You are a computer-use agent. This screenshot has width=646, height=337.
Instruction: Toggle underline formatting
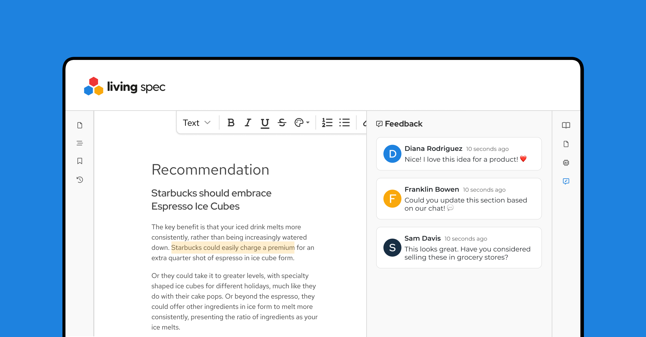tap(265, 123)
